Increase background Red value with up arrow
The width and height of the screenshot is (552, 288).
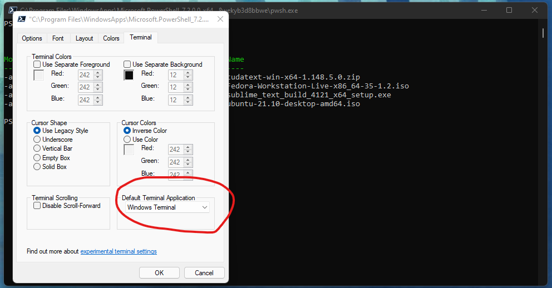point(188,72)
